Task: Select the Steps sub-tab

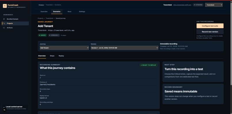Action: tap(52, 56)
